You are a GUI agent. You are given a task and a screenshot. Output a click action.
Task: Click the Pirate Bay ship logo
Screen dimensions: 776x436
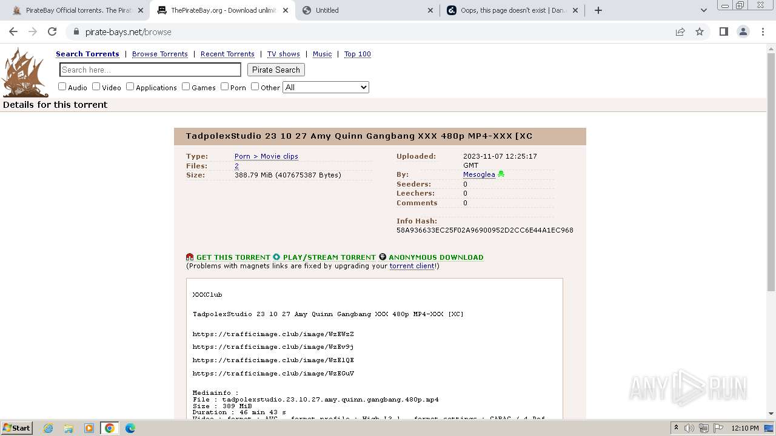click(25, 72)
